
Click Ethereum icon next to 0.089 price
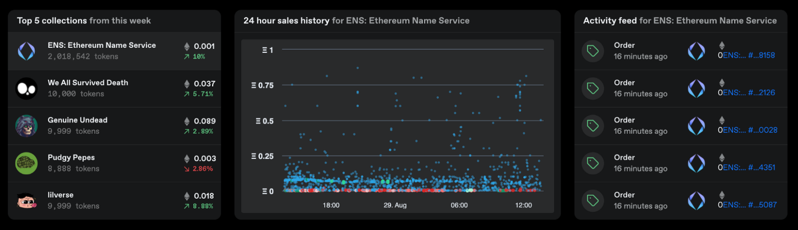[186, 121]
